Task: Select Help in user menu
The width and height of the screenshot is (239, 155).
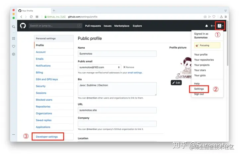Action: point(197,83)
